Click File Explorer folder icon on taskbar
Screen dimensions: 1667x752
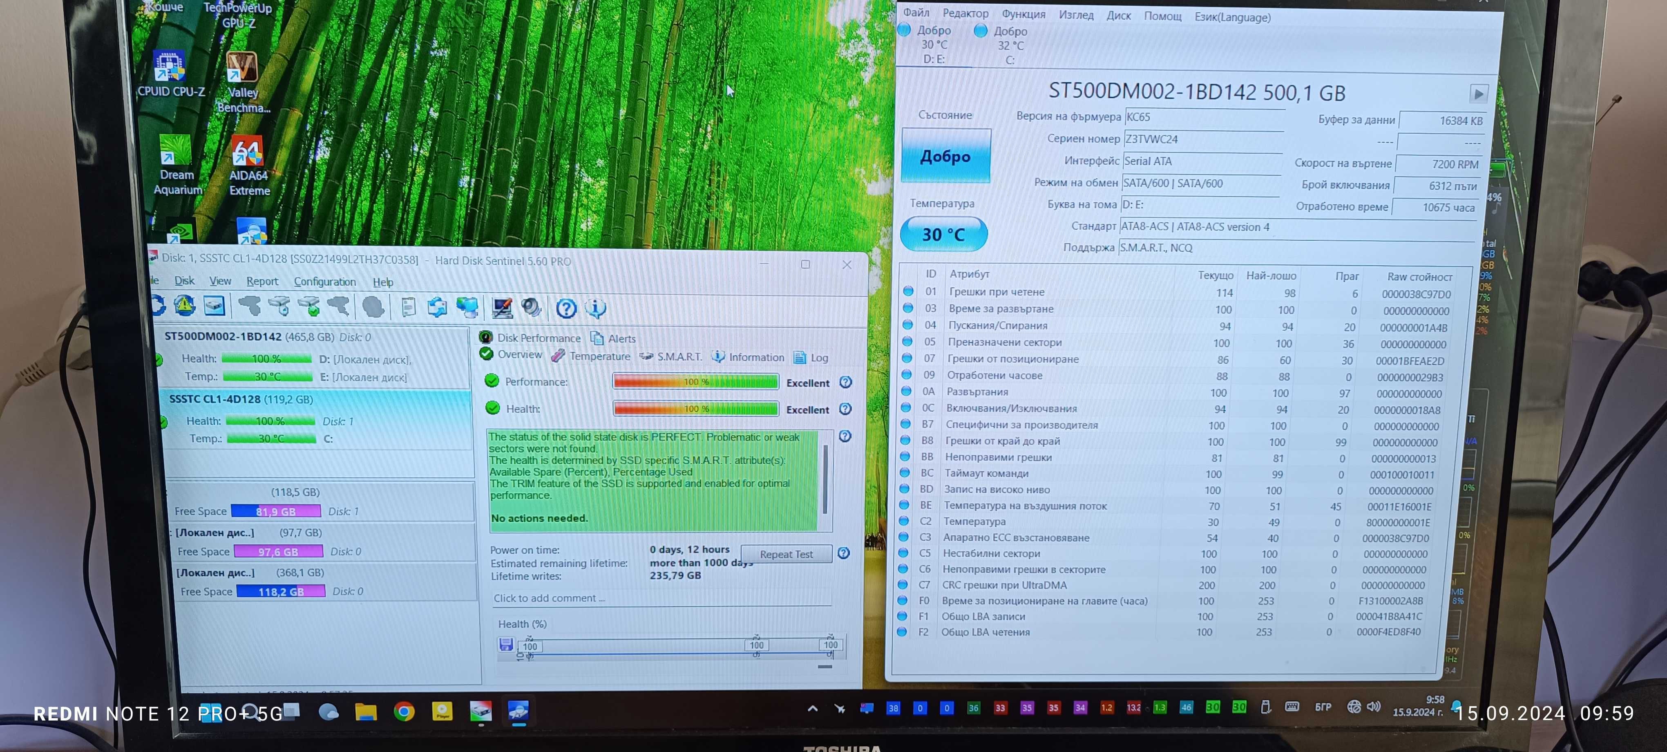click(366, 712)
